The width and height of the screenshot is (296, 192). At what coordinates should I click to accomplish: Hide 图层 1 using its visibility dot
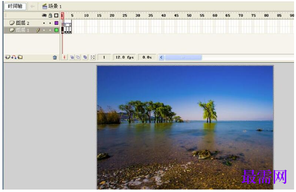point(44,30)
